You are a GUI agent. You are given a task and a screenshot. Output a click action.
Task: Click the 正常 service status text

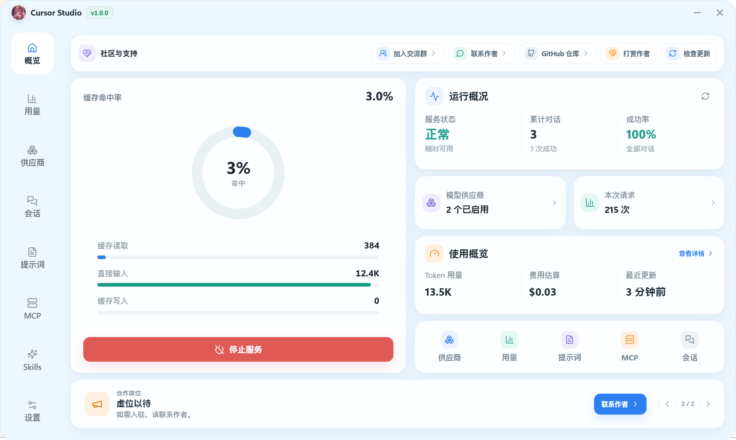click(437, 135)
